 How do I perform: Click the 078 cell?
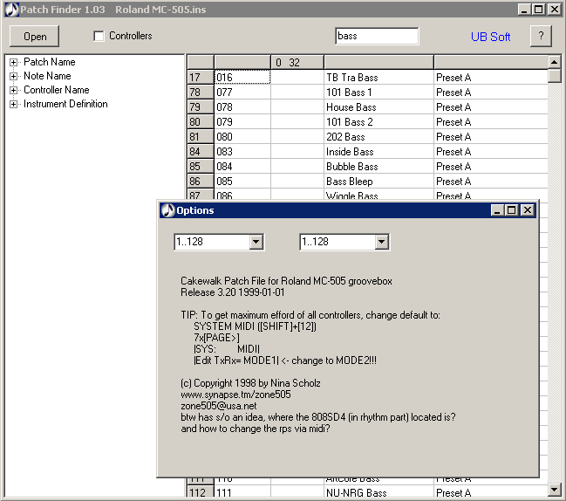click(x=242, y=107)
